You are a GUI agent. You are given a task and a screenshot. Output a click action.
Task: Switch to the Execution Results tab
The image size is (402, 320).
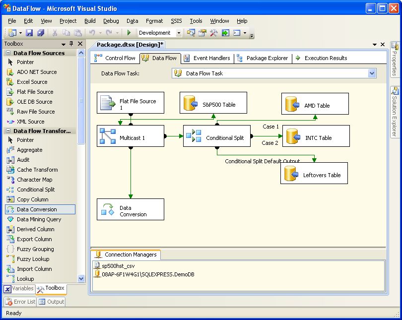click(x=322, y=58)
